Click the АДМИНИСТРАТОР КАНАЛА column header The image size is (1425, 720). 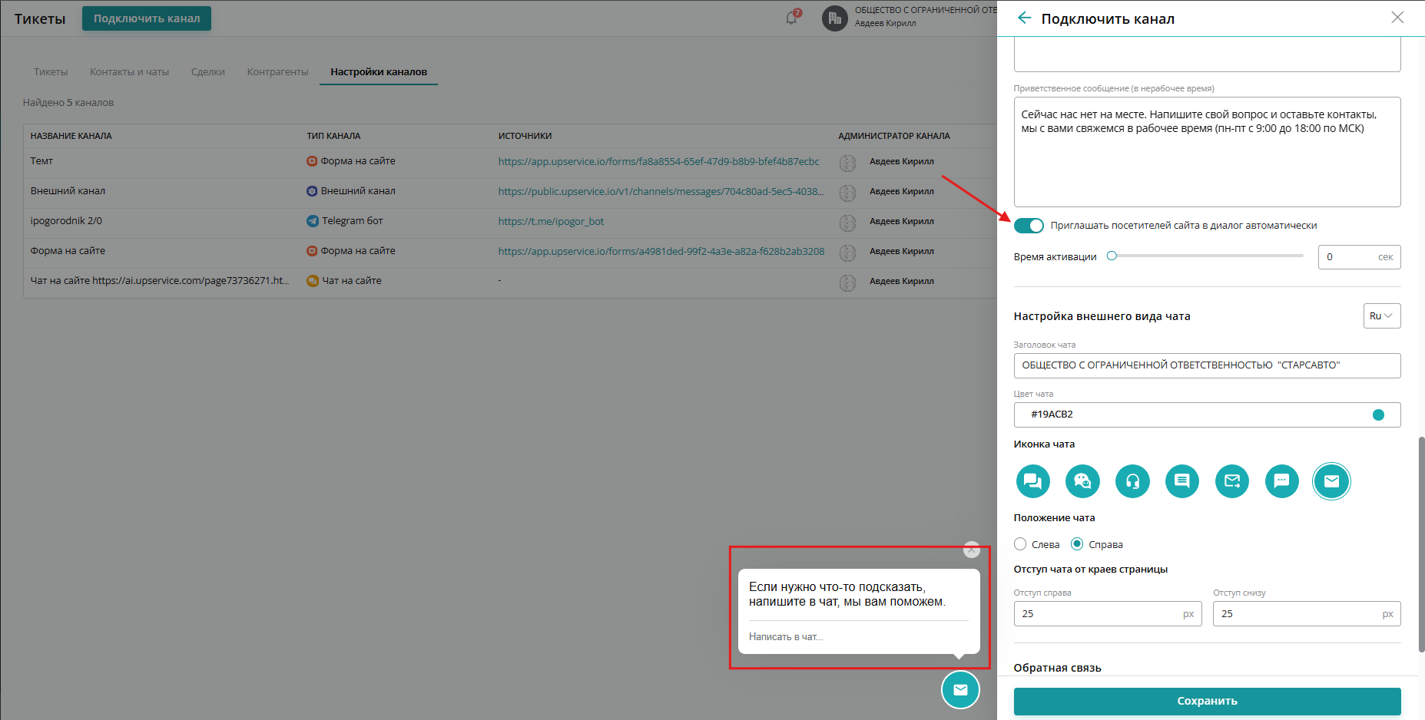894,136
